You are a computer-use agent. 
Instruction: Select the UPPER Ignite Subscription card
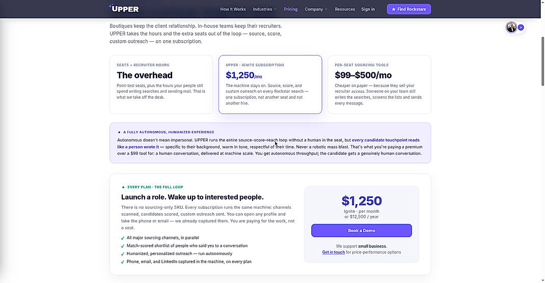[x=270, y=84]
